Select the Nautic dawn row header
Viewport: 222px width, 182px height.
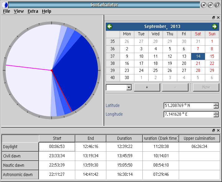[x=20, y=165]
